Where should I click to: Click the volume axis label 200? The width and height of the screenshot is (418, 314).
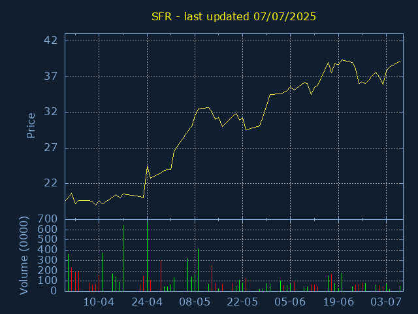pyautogui.click(x=48, y=270)
